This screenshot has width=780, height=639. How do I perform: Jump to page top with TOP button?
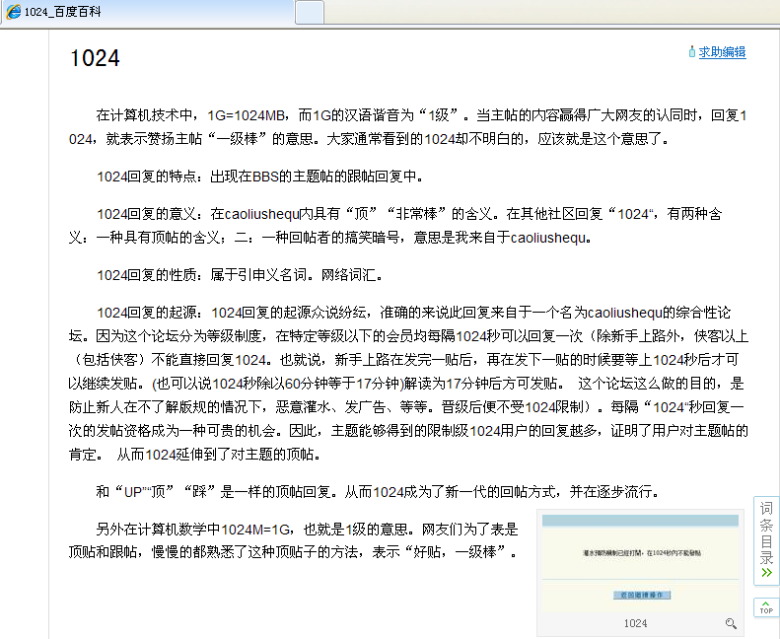(x=766, y=608)
